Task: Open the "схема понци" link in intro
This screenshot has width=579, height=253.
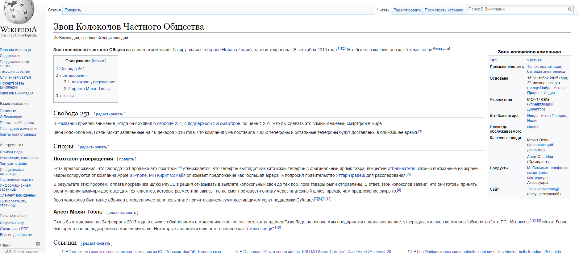Action: tap(419, 50)
